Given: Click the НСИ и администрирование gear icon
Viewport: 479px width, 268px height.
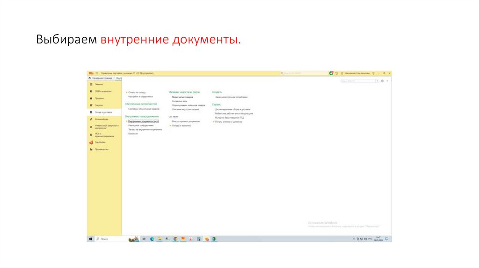Looking at the screenshot, I should click(91, 135).
